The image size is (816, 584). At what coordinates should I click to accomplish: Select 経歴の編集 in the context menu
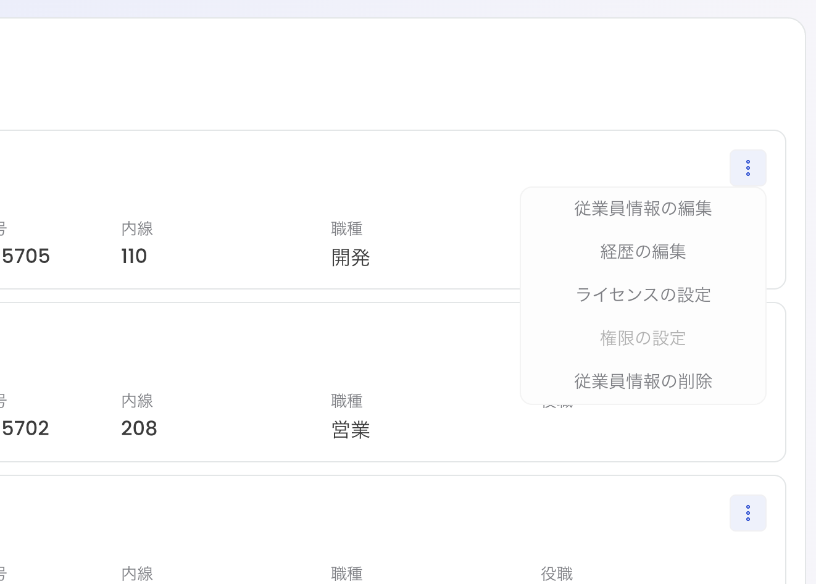tap(643, 251)
